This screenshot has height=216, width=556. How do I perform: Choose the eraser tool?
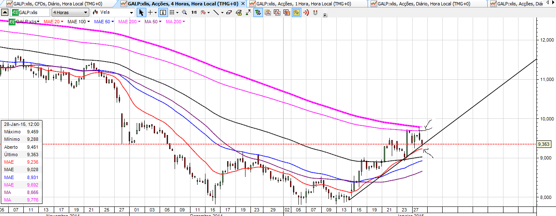pos(229,12)
